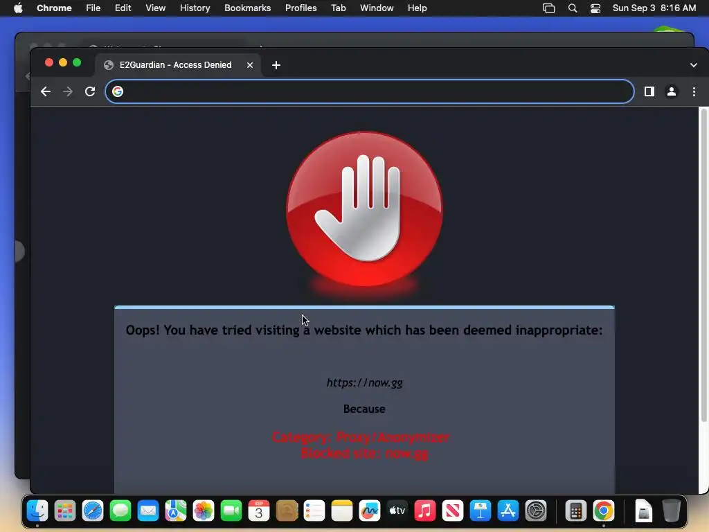Open the View menu

(155, 8)
